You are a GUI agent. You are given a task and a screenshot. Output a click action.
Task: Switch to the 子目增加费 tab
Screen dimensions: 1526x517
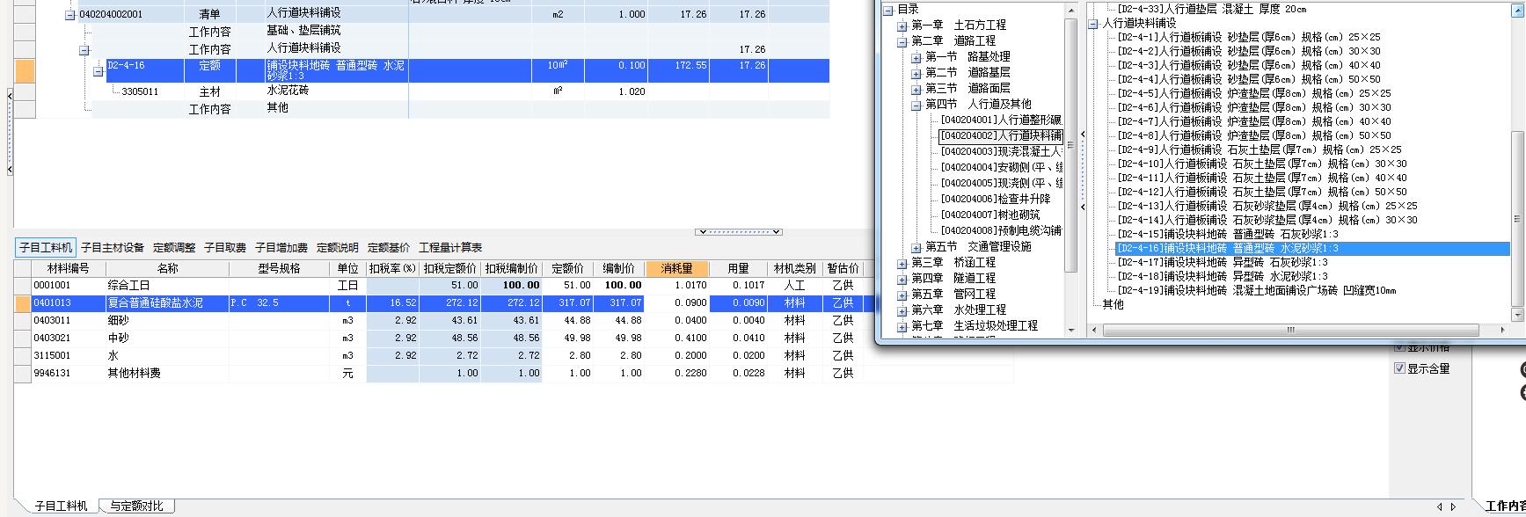[281, 248]
